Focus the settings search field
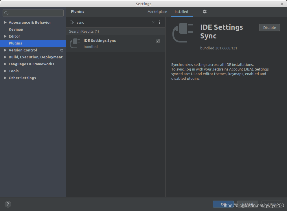This screenshot has height=211, width=287. coord(33,13)
